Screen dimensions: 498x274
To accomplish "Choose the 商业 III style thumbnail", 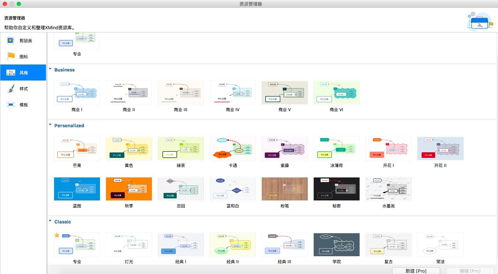I will pos(181,93).
